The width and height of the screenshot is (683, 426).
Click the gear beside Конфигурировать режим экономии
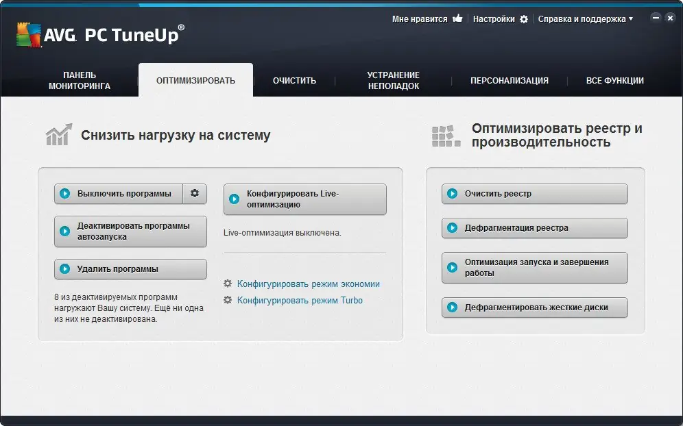click(x=228, y=284)
